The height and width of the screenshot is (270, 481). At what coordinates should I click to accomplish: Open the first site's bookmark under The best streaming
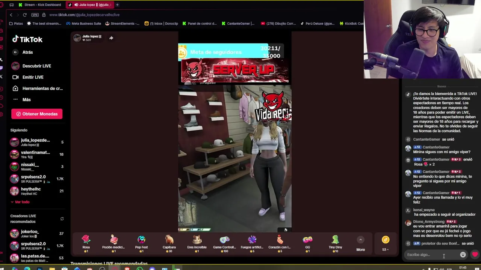point(44,24)
